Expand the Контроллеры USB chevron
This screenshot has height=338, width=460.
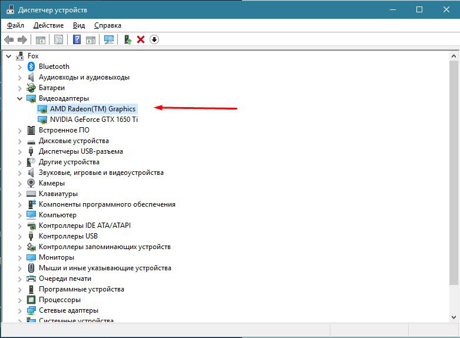19,237
